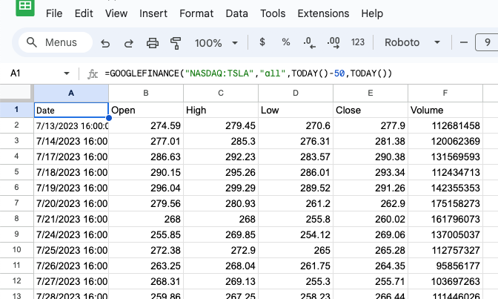Click the Open header cell
Image resolution: width=498 pixels, height=299 pixels.
146,110
